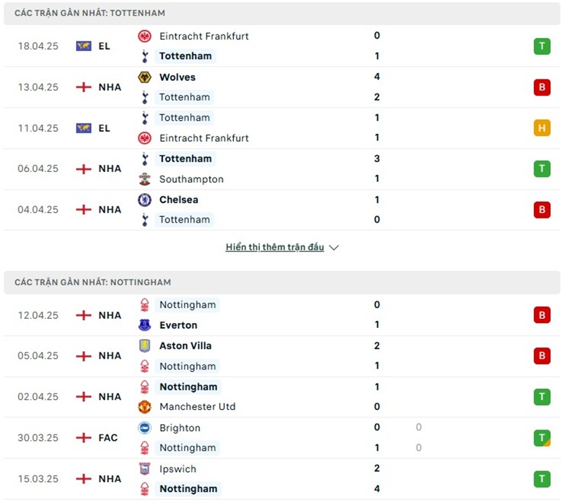Click the Aston Villa club crest icon
Viewport: 562px width, 502px height.
point(145,345)
